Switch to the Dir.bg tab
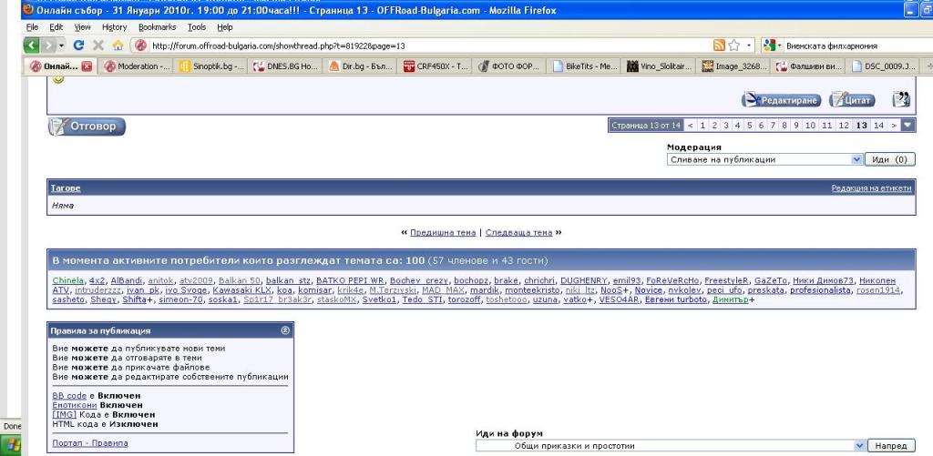933x456 pixels. pyautogui.click(x=362, y=66)
